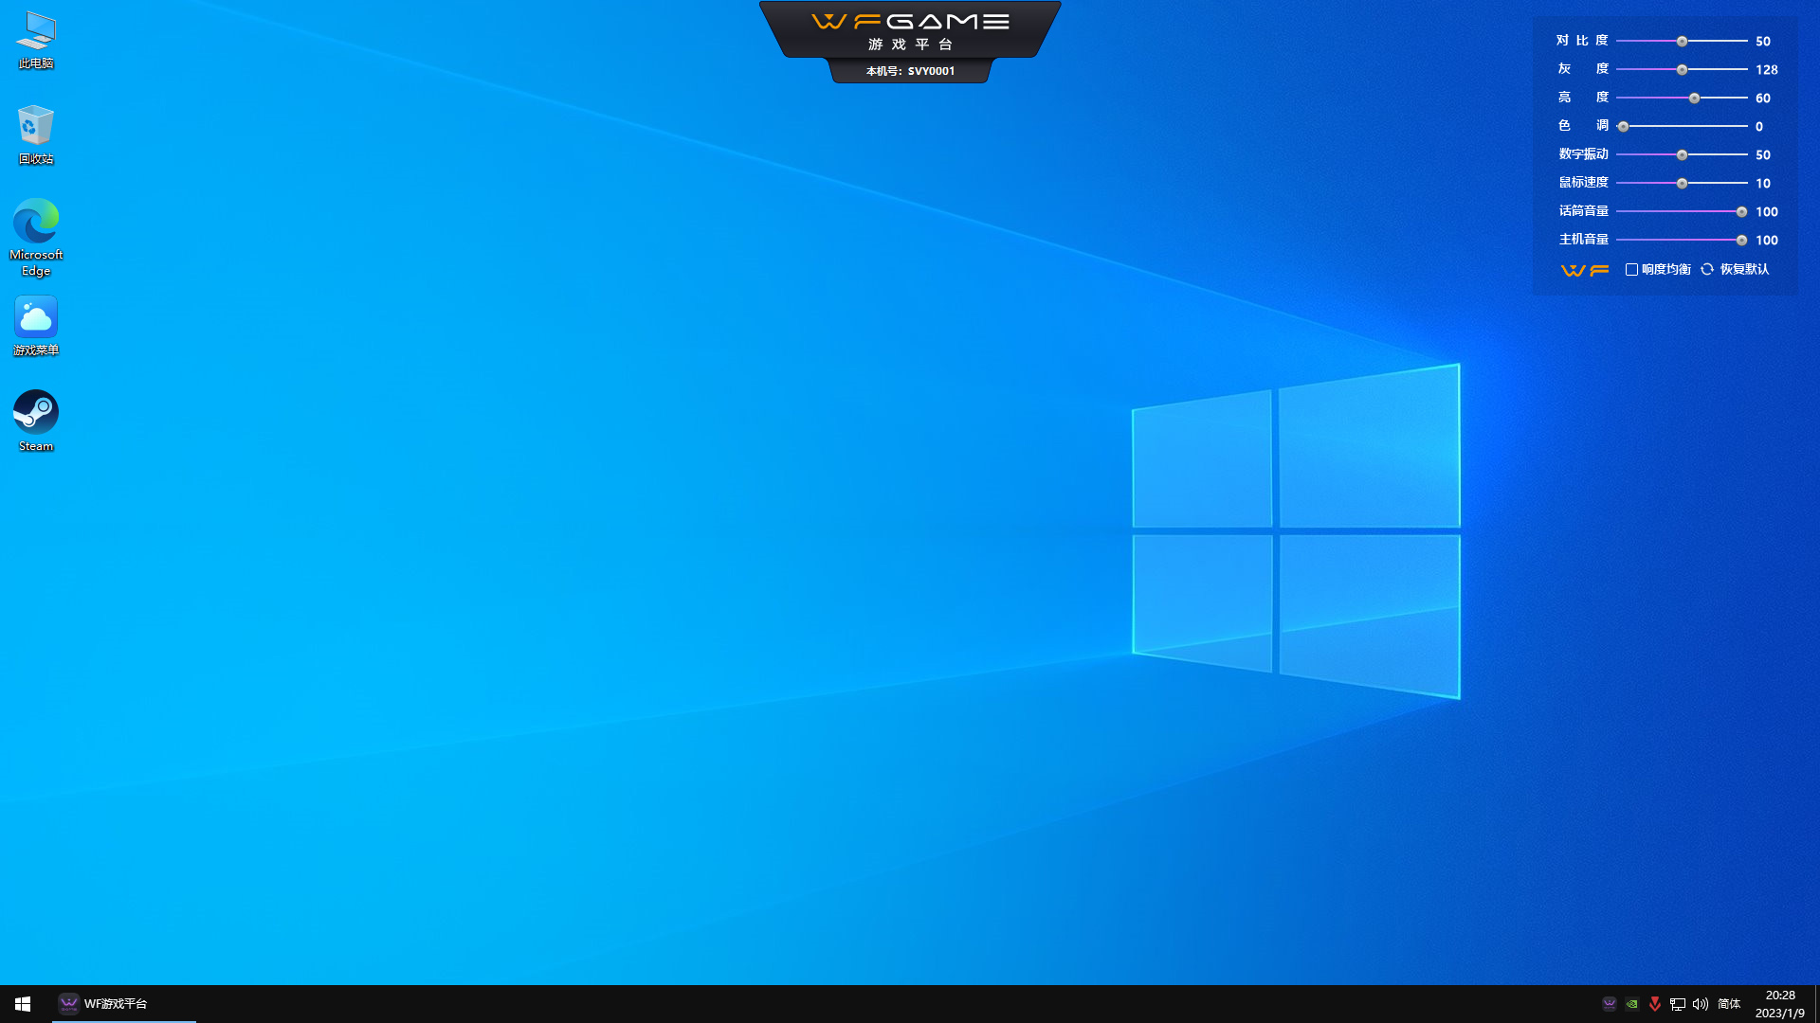Screen dimensions: 1820x1023
Task: Adjust the 数字振动 digital vibrance slider
Action: 1682,155
